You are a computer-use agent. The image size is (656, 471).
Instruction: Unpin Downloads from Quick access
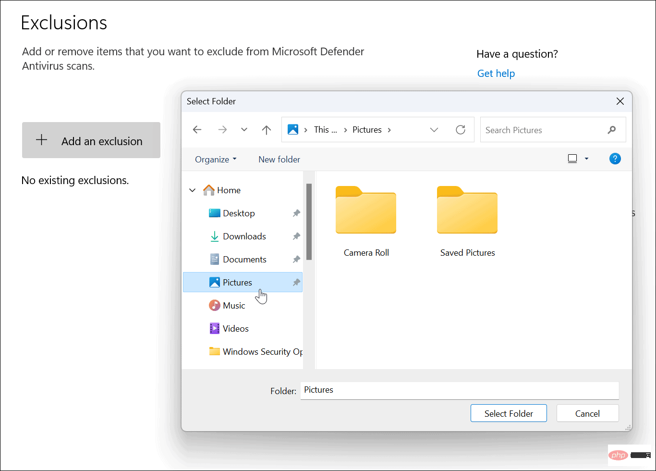click(296, 236)
